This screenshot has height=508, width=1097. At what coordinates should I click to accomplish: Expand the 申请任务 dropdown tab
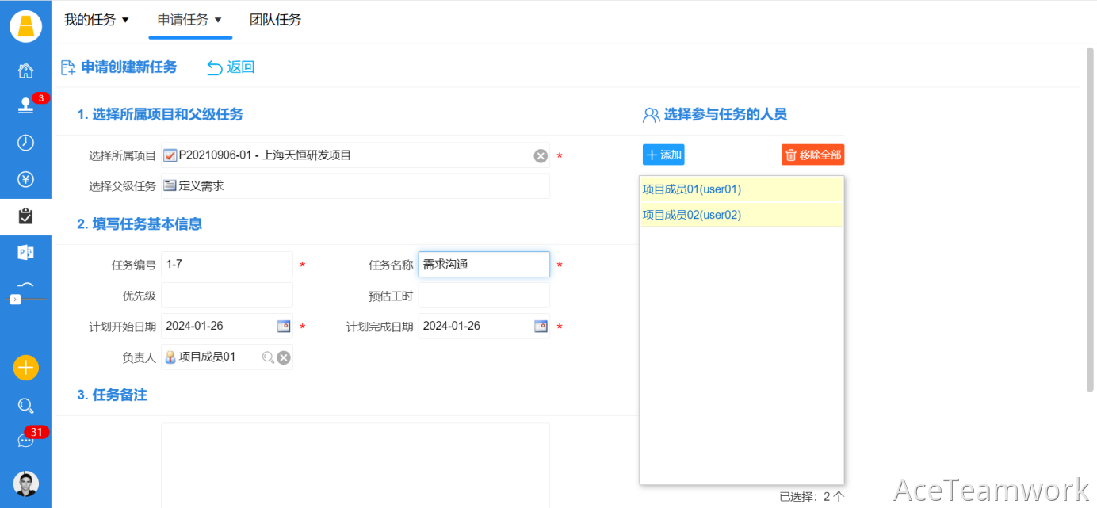(x=189, y=20)
